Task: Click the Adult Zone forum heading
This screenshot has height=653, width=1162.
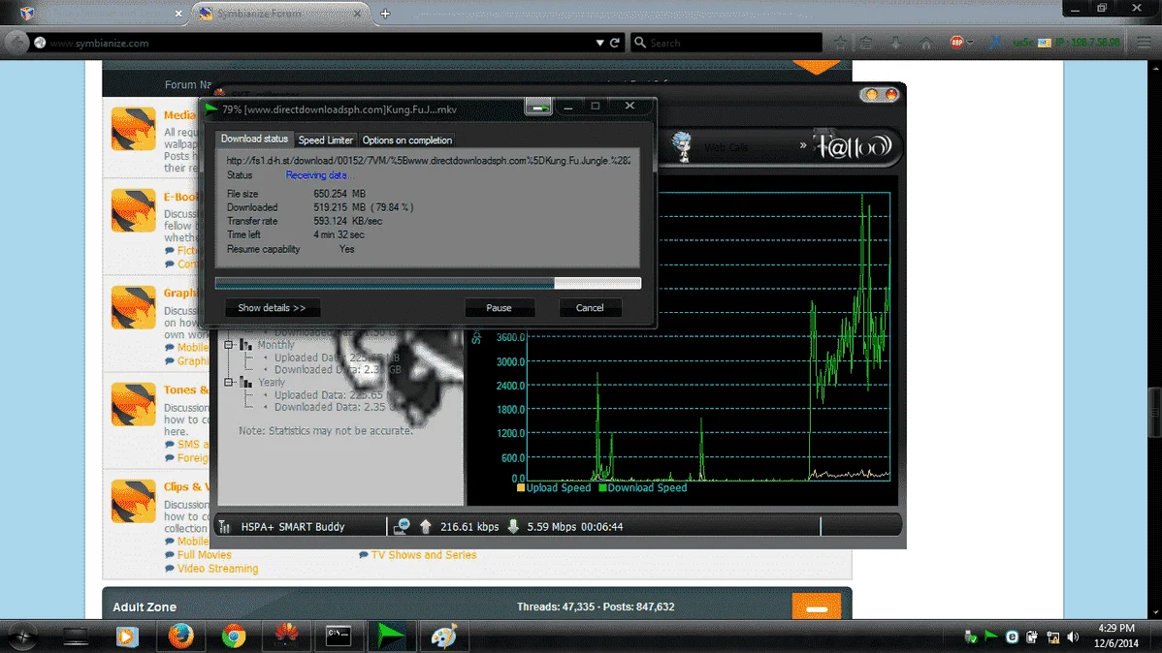Action: pyautogui.click(x=145, y=607)
